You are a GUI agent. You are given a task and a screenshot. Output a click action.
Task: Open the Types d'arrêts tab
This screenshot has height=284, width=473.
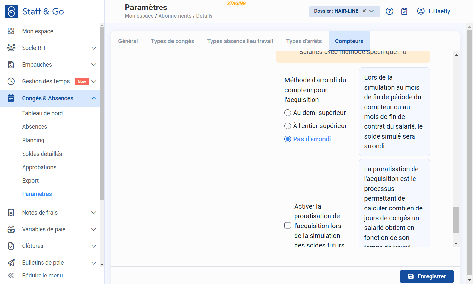click(304, 41)
